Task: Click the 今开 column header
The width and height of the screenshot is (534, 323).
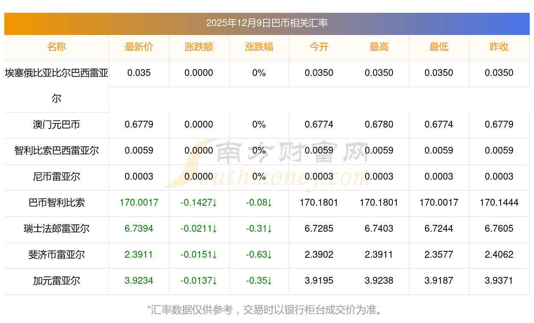Action: (x=319, y=47)
